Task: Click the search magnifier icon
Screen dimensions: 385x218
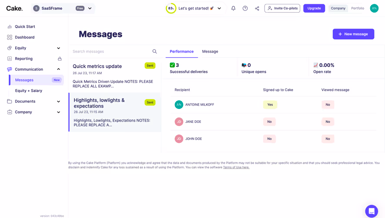Action: click(154, 51)
